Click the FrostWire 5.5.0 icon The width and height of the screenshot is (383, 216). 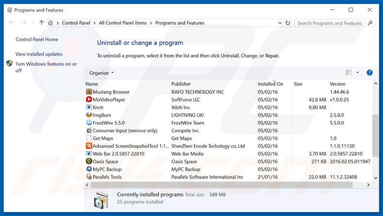(89, 123)
